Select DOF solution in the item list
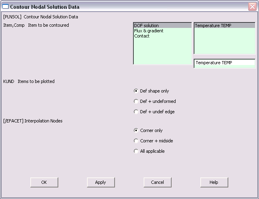259x199 pixels. click(x=162, y=26)
